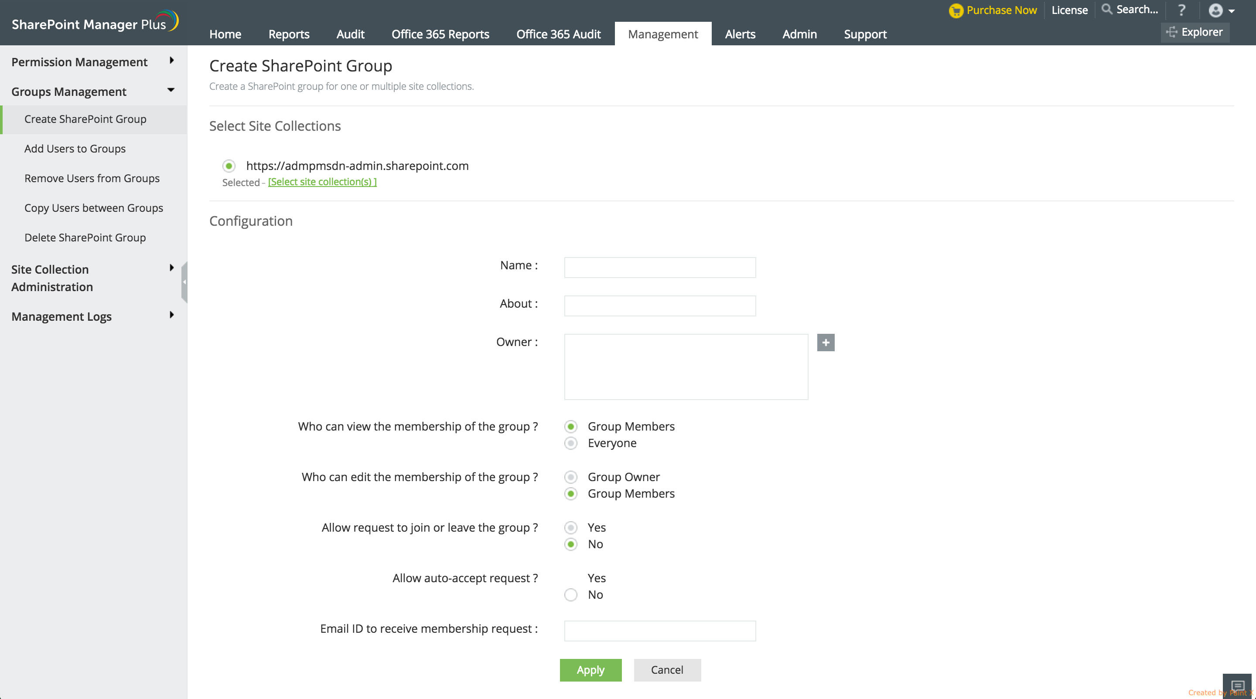Expand Permission Management section
Viewport: 1256px width, 699px height.
pos(171,61)
